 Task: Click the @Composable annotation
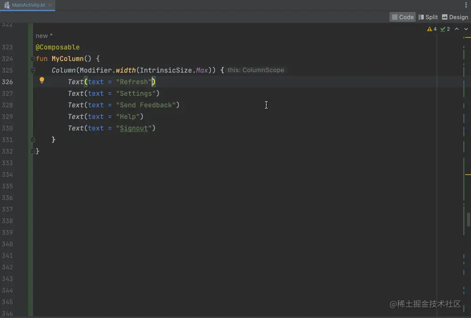(x=57, y=47)
